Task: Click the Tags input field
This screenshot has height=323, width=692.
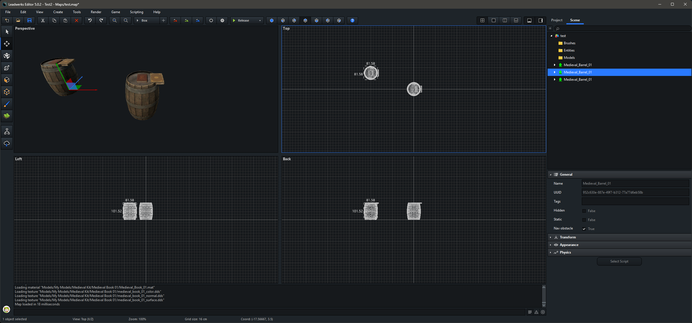Action: click(x=635, y=201)
